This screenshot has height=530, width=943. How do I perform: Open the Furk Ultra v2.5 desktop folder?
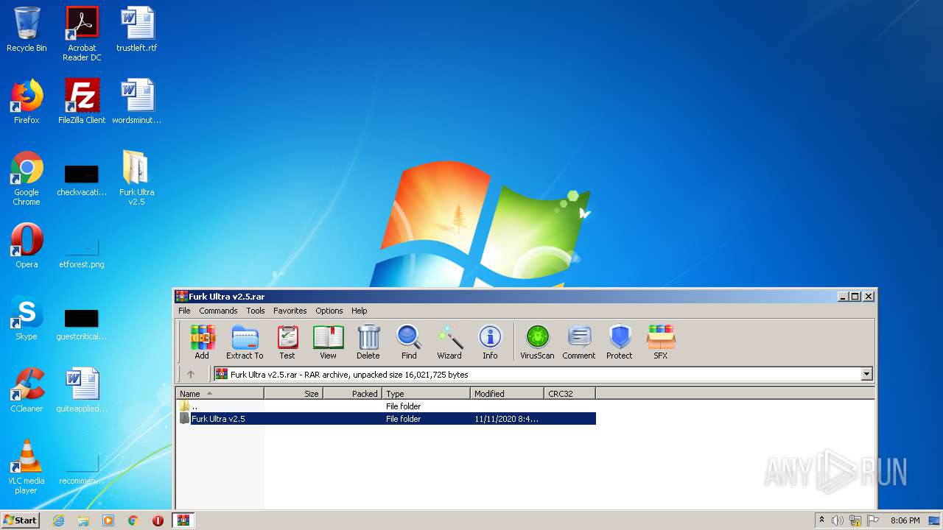pyautogui.click(x=137, y=178)
